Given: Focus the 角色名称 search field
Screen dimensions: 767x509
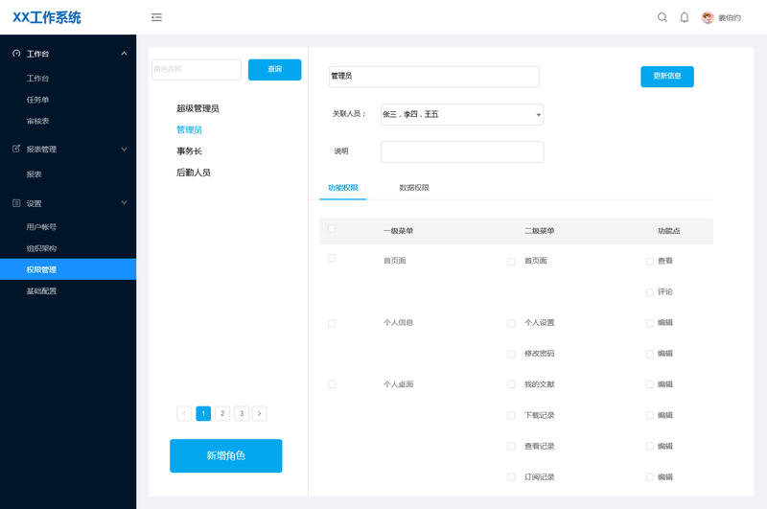Looking at the screenshot, I should 197,69.
